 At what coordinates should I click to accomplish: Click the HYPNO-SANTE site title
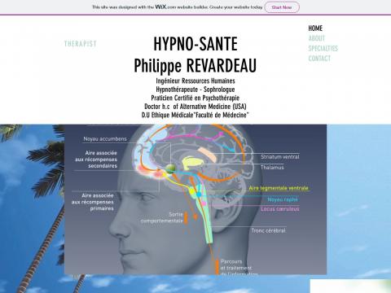coord(195,44)
